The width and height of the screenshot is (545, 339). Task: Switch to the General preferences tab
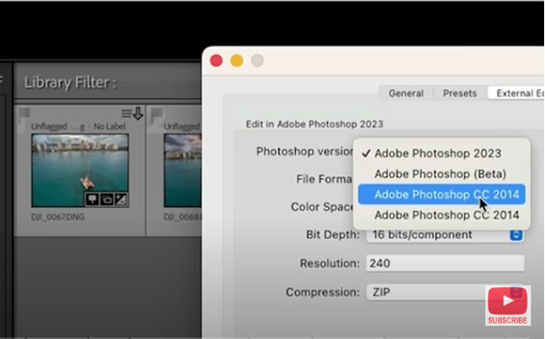[406, 94]
